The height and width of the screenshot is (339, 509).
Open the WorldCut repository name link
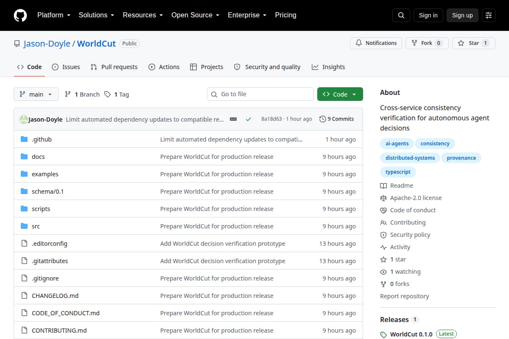(96, 44)
